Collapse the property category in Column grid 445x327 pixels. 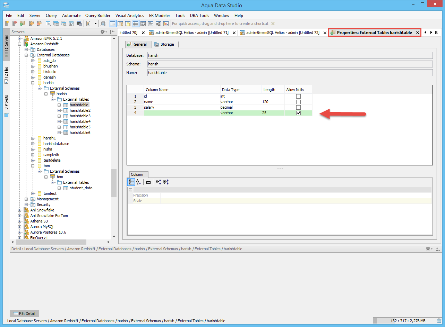[131, 190]
